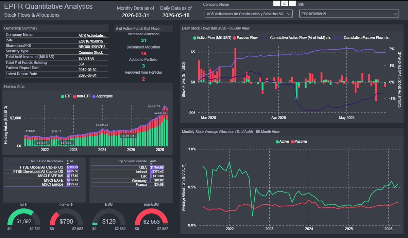Select the non-ETF gauge showing $790

[66, 217]
